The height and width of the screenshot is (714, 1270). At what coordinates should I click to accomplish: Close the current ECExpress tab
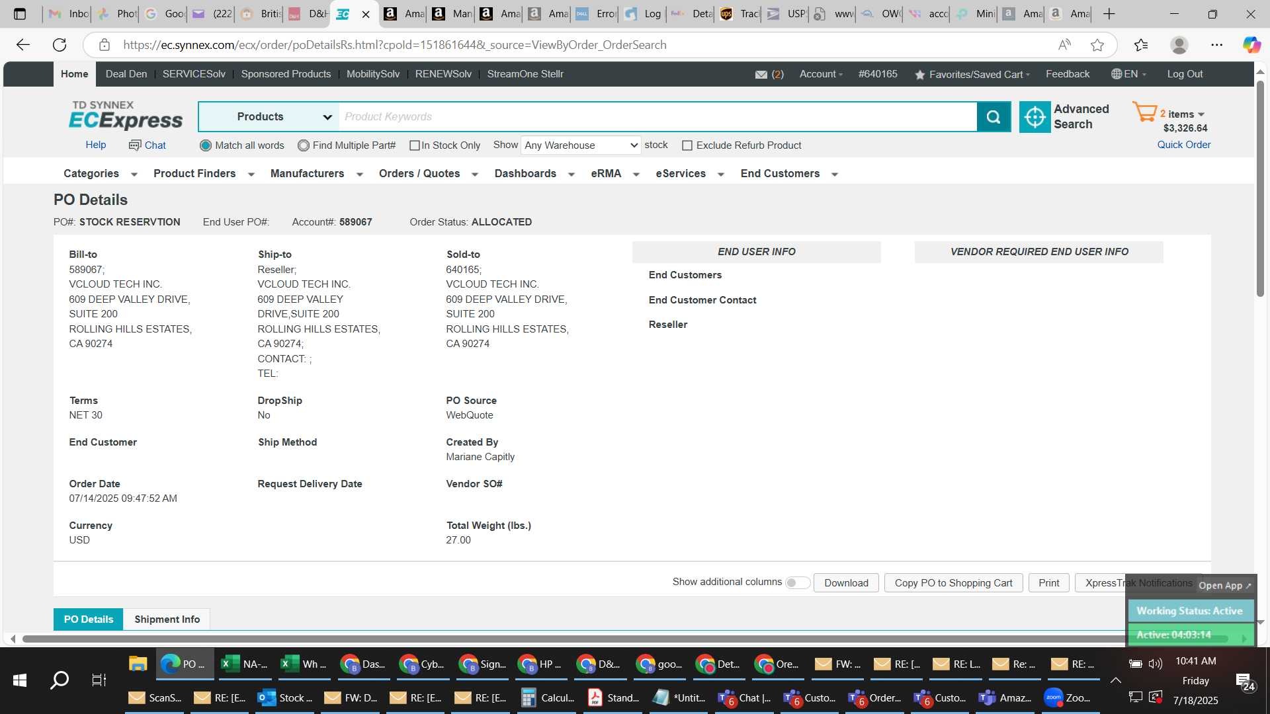click(x=366, y=14)
